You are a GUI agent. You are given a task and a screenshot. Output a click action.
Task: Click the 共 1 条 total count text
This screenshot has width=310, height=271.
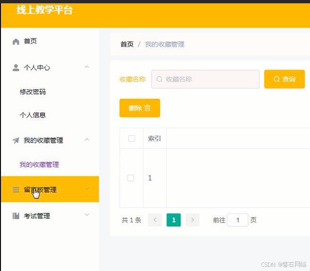tap(132, 220)
